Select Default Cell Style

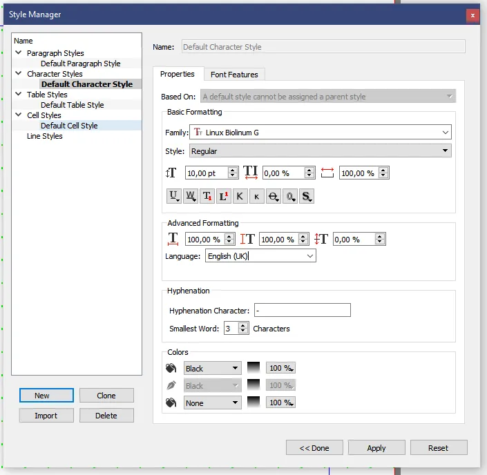coord(69,126)
